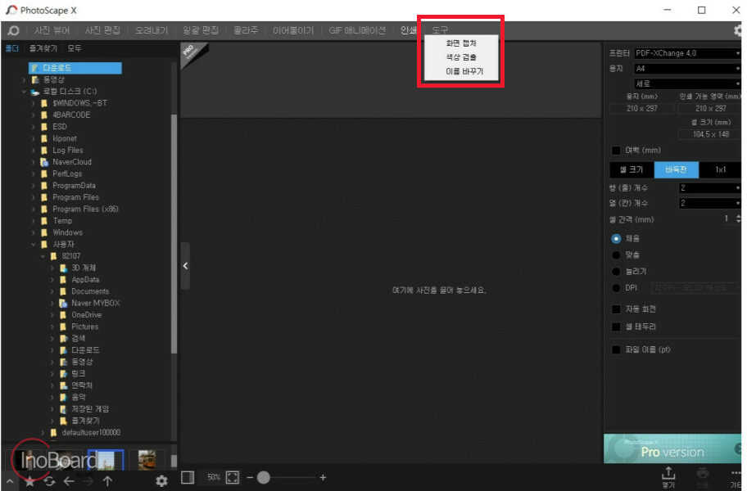Collapse the 사용자 folder node
The image size is (747, 491).
[33, 245]
